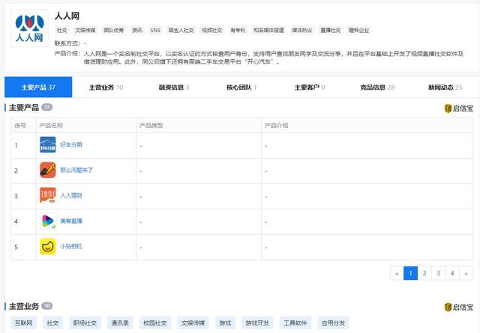Click the 人人网 company title
The height and width of the screenshot is (333, 480).
67,16
